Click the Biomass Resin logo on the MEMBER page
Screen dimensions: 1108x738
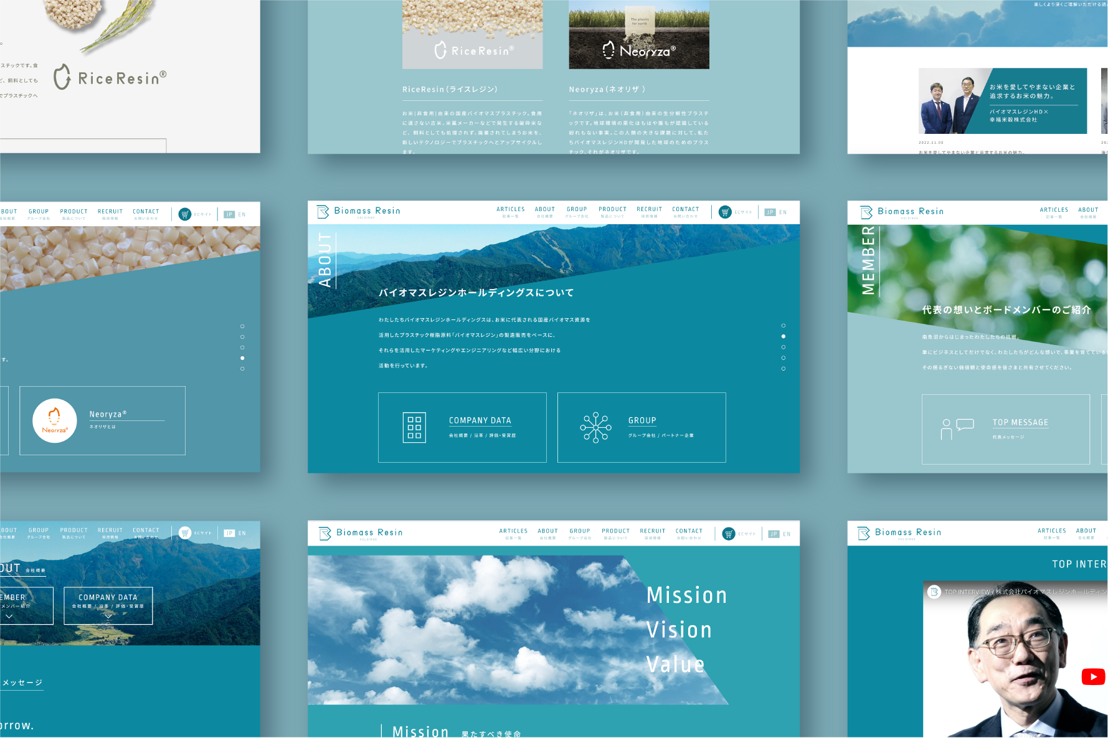click(902, 212)
